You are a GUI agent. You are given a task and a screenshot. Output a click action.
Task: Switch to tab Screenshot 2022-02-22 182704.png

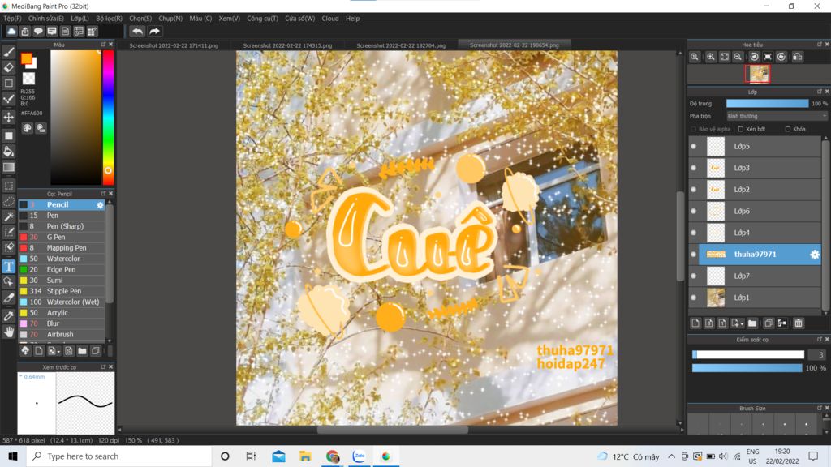(x=401, y=45)
